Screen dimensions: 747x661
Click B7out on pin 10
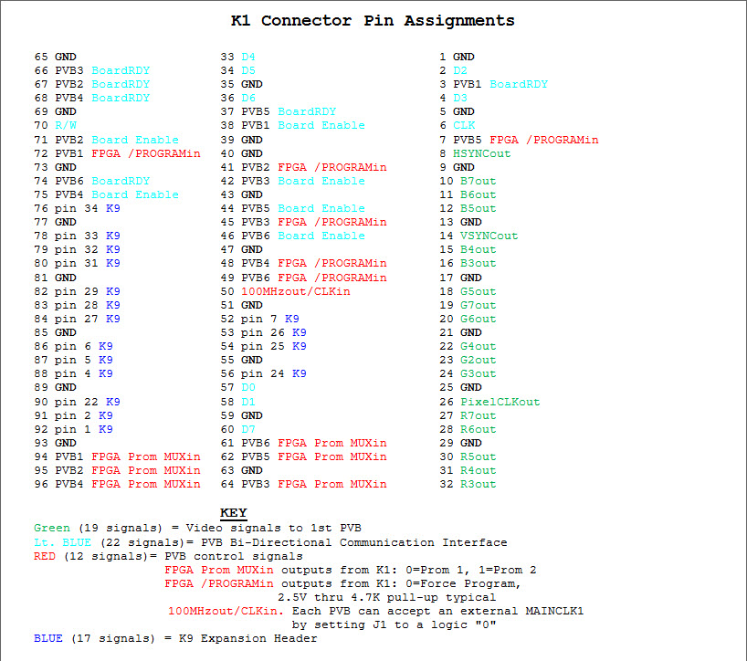coord(478,181)
